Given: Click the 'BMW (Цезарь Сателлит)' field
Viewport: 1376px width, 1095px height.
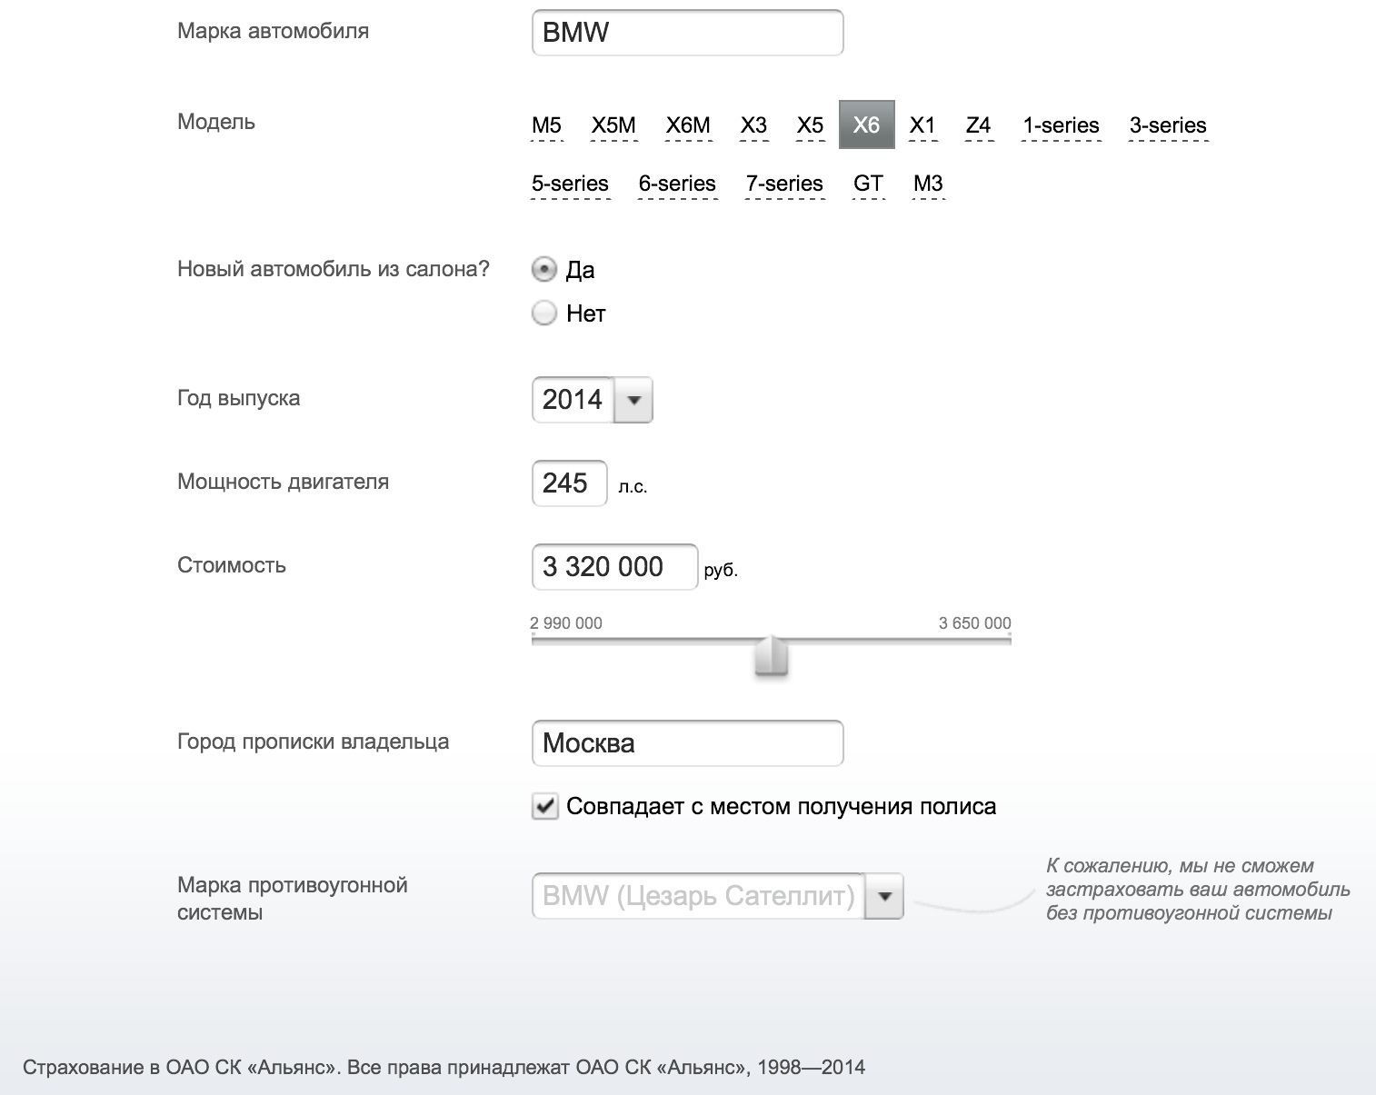Looking at the screenshot, I should [698, 897].
